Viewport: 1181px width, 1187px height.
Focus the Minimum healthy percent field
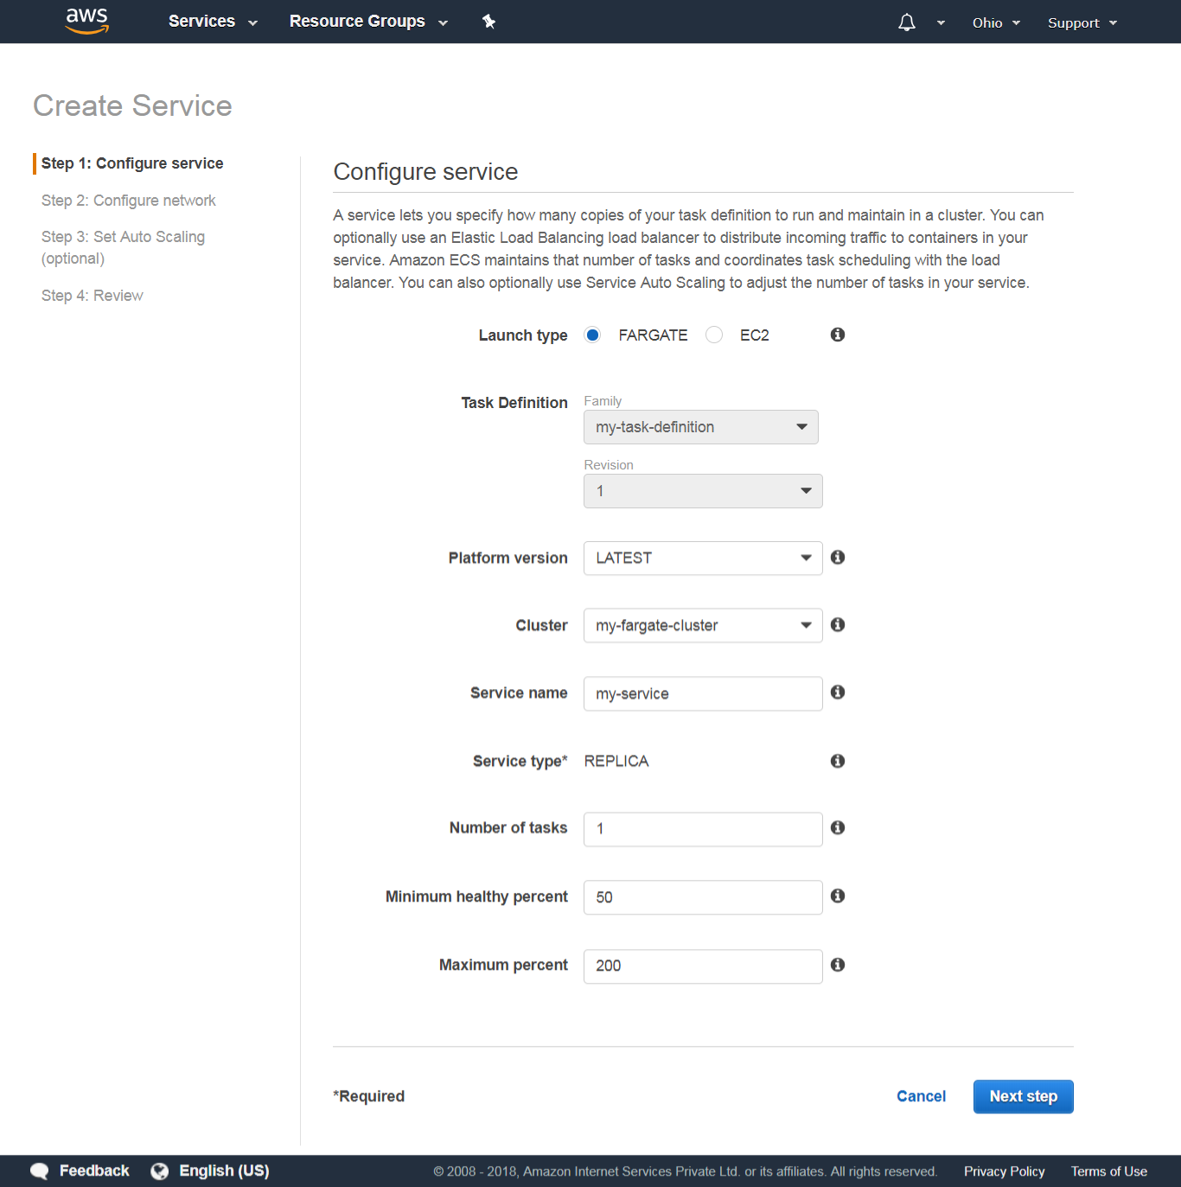pos(703,897)
